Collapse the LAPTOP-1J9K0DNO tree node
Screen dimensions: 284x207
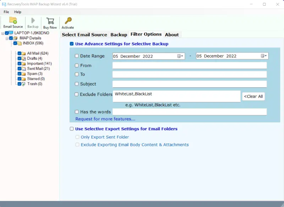pos(2,33)
